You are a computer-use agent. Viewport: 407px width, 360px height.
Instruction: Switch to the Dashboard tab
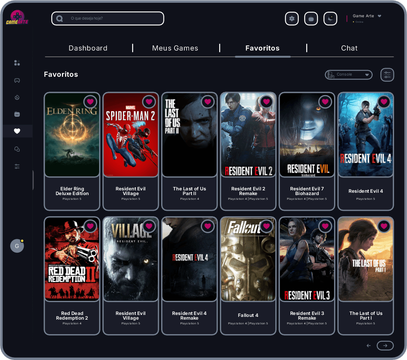click(88, 48)
